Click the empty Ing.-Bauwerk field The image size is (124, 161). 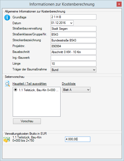[74, 58]
